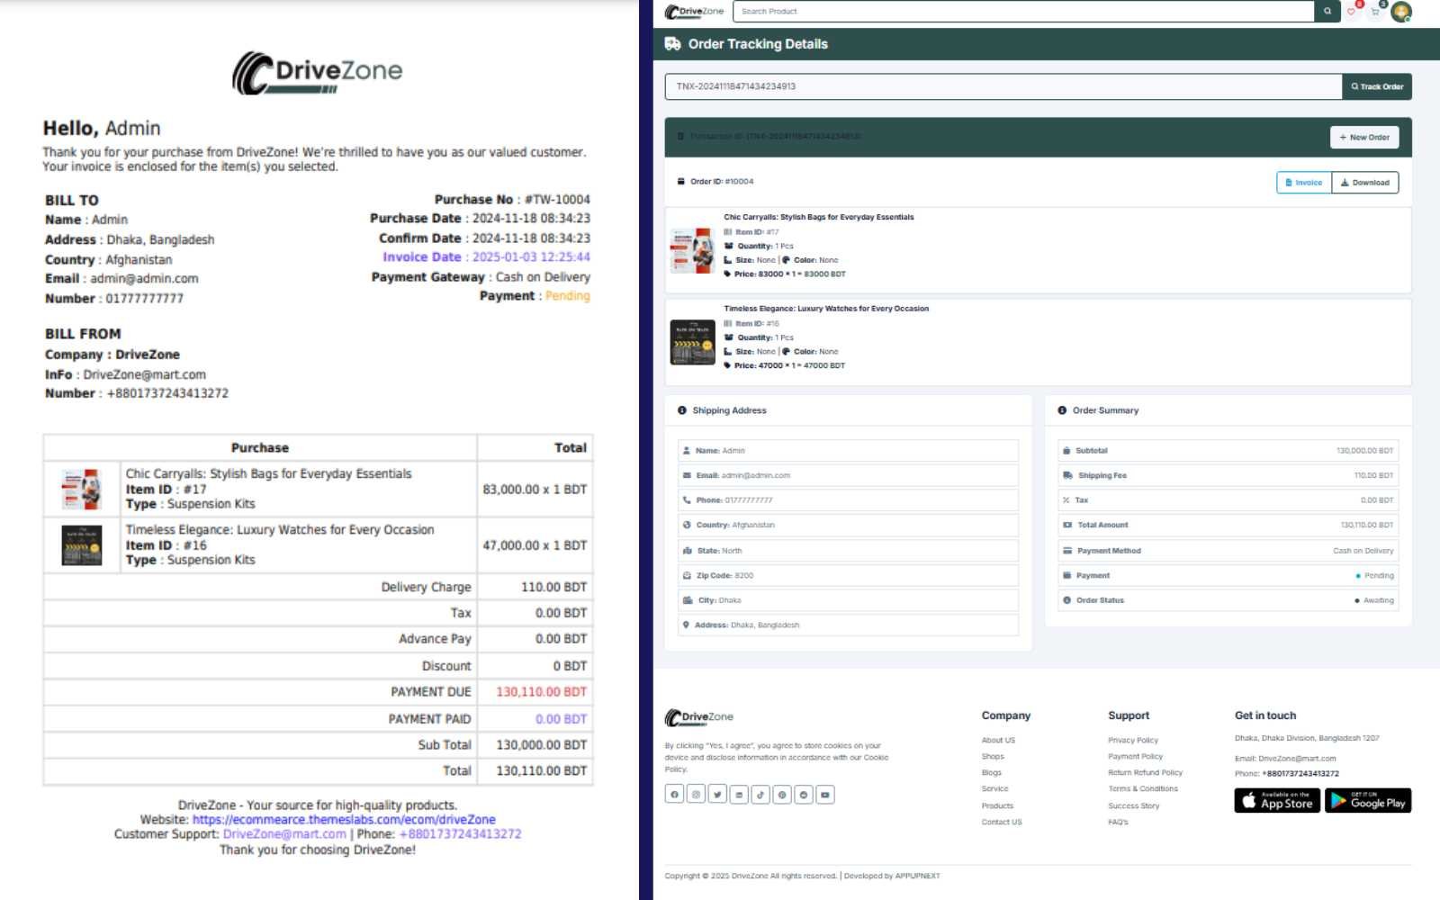This screenshot has height=900, width=1440.
Task: Click the Google Play badge
Action: pos(1368,800)
